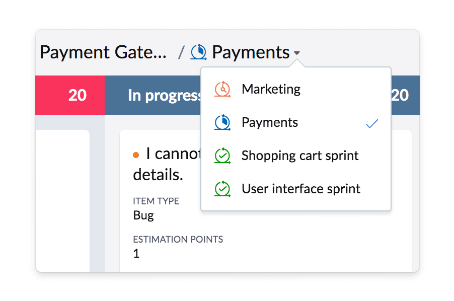Click the 20 count in In progress header
The width and height of the screenshot is (454, 301).
click(x=401, y=95)
